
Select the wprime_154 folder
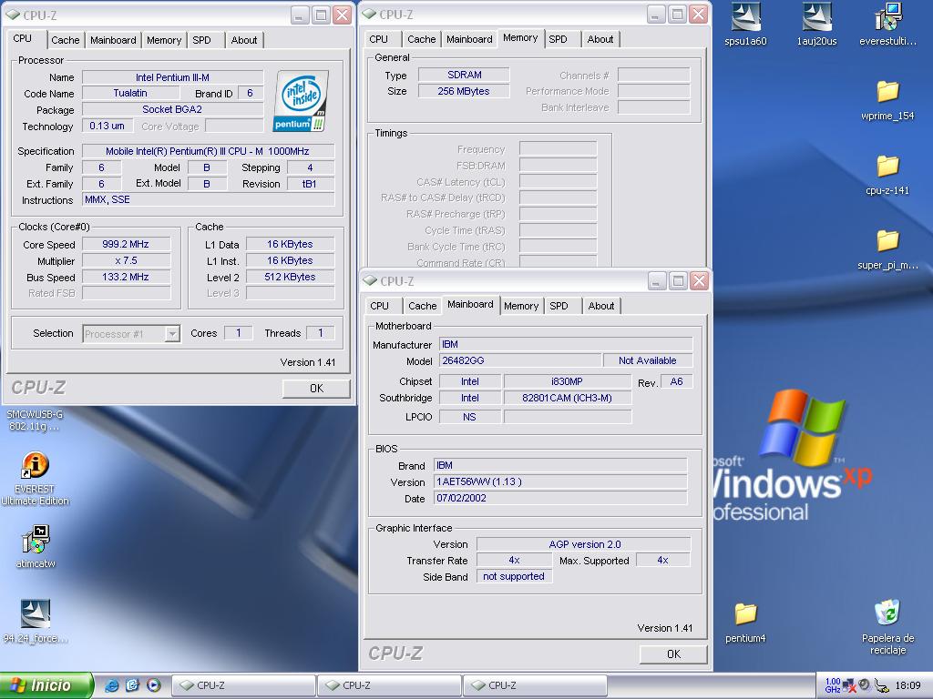(x=887, y=100)
